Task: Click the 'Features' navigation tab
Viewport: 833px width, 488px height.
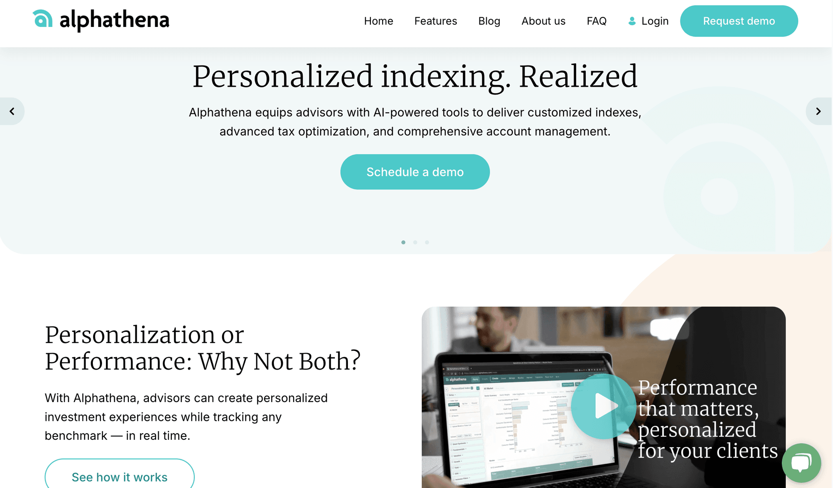Action: [x=436, y=20]
